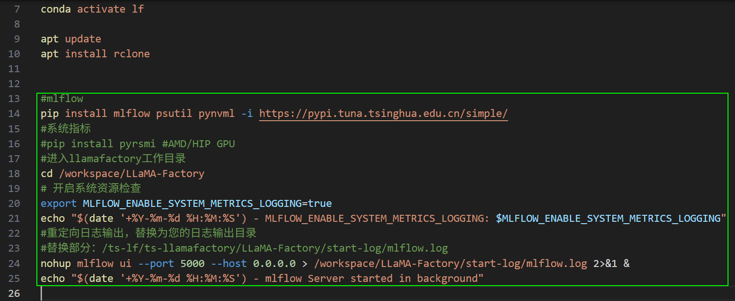Click the '# 开启系统资源检查' comment
The image size is (735, 301).
coord(91,188)
